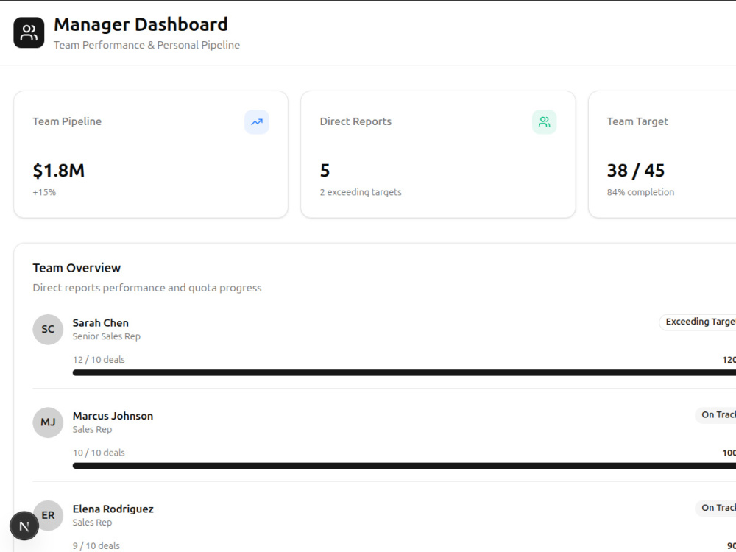Screen dimensions: 736x552
Task: Click 'Direct reports performance and quota progress' text
Action: [x=147, y=288]
